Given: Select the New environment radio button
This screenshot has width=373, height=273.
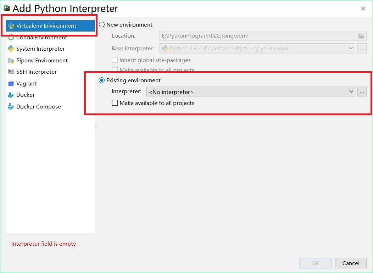Looking at the screenshot, I should click(102, 24).
